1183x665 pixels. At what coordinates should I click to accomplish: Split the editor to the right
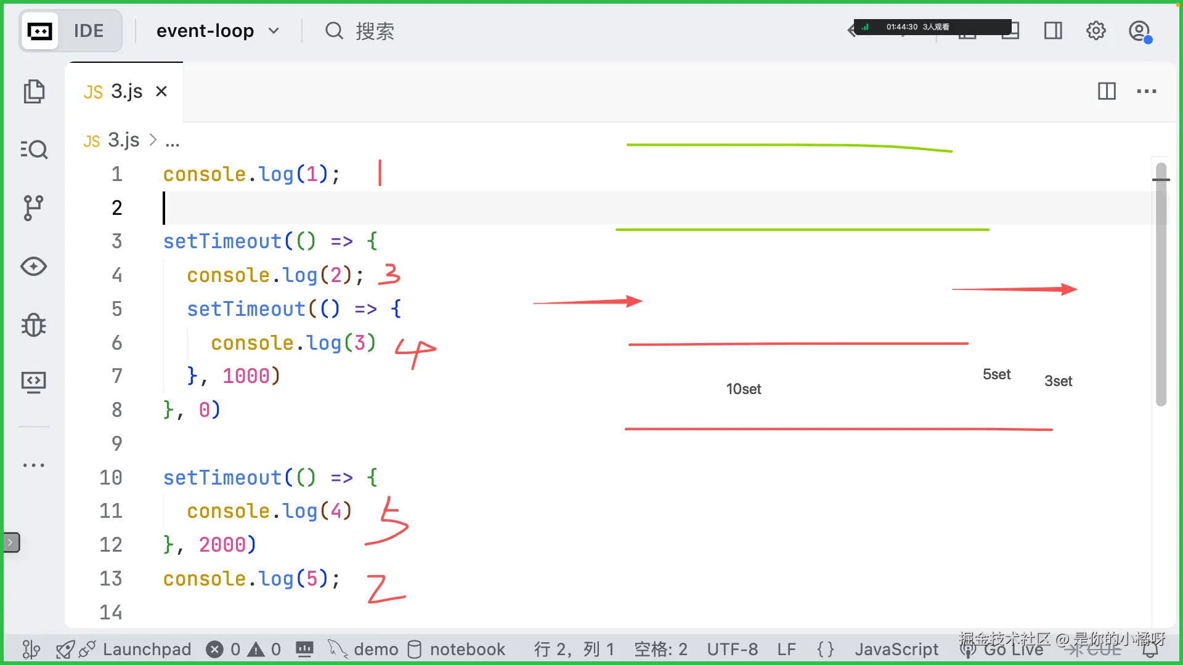coord(1107,91)
